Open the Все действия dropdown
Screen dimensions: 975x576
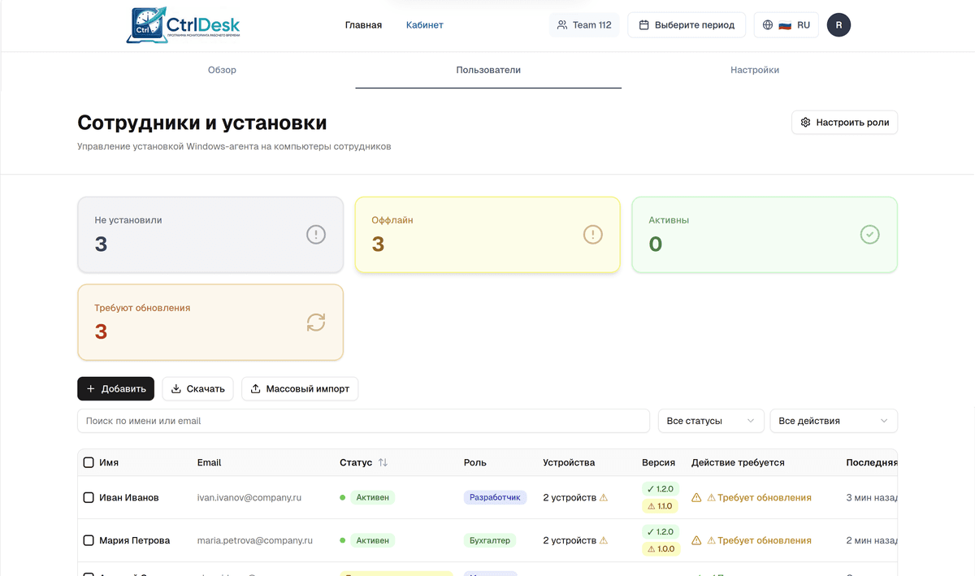[x=834, y=421]
